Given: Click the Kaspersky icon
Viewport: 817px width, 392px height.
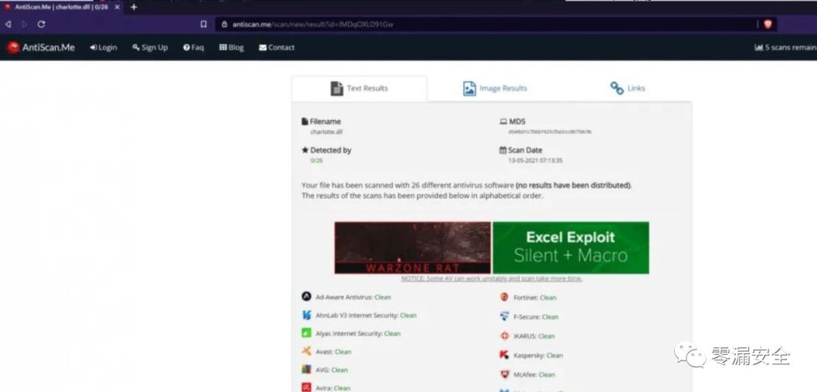Looking at the screenshot, I should pos(504,355).
